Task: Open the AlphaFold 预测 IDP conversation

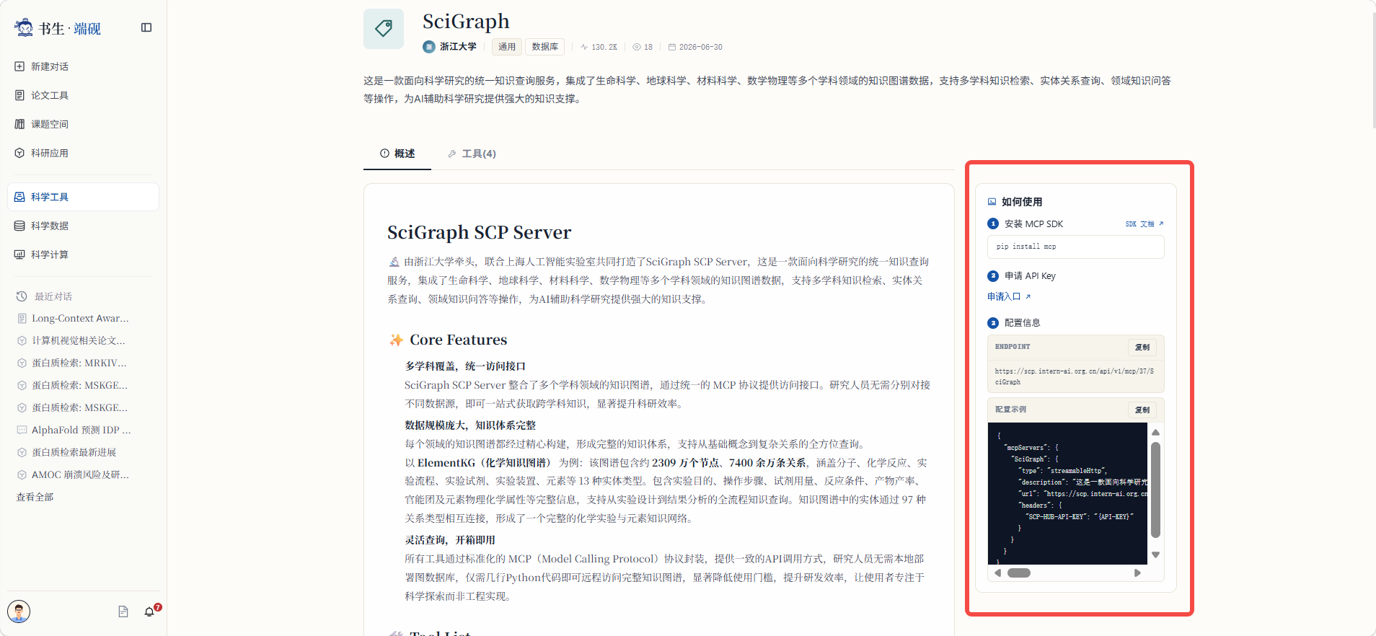Action: pyautogui.click(x=81, y=430)
